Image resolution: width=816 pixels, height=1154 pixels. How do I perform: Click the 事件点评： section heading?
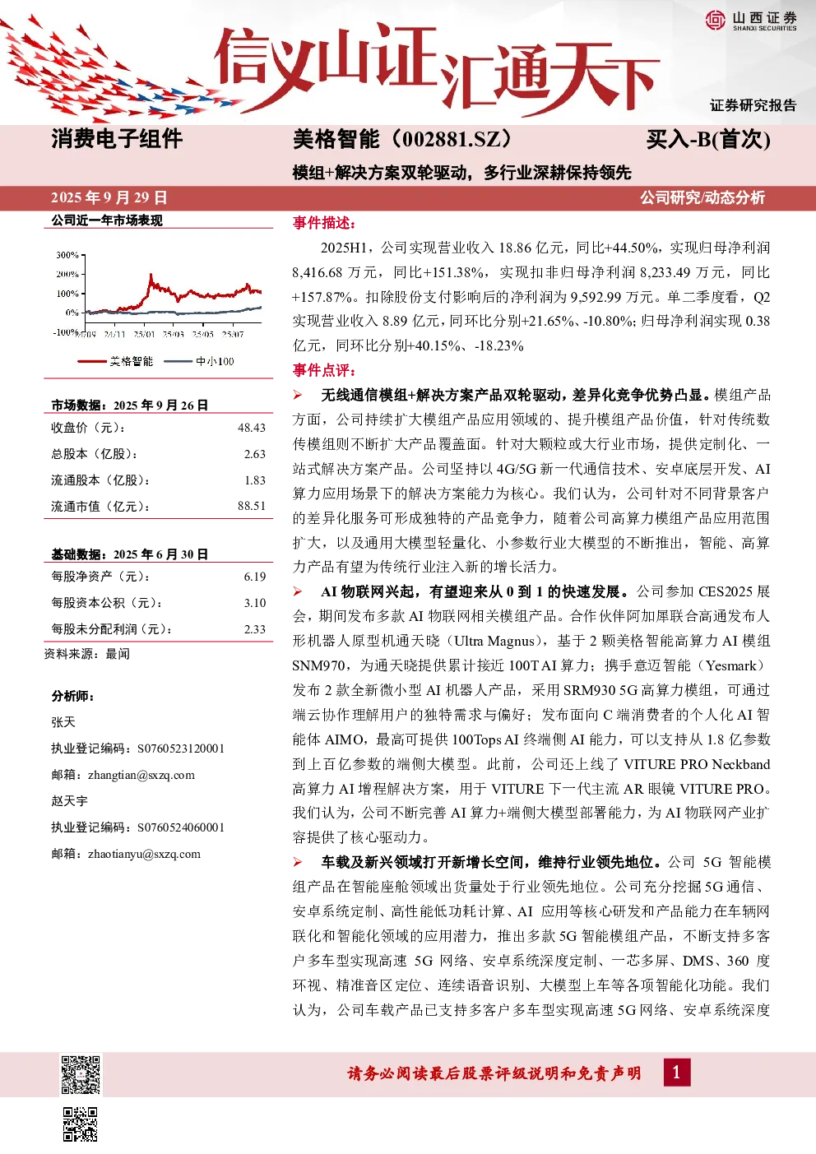pos(325,370)
